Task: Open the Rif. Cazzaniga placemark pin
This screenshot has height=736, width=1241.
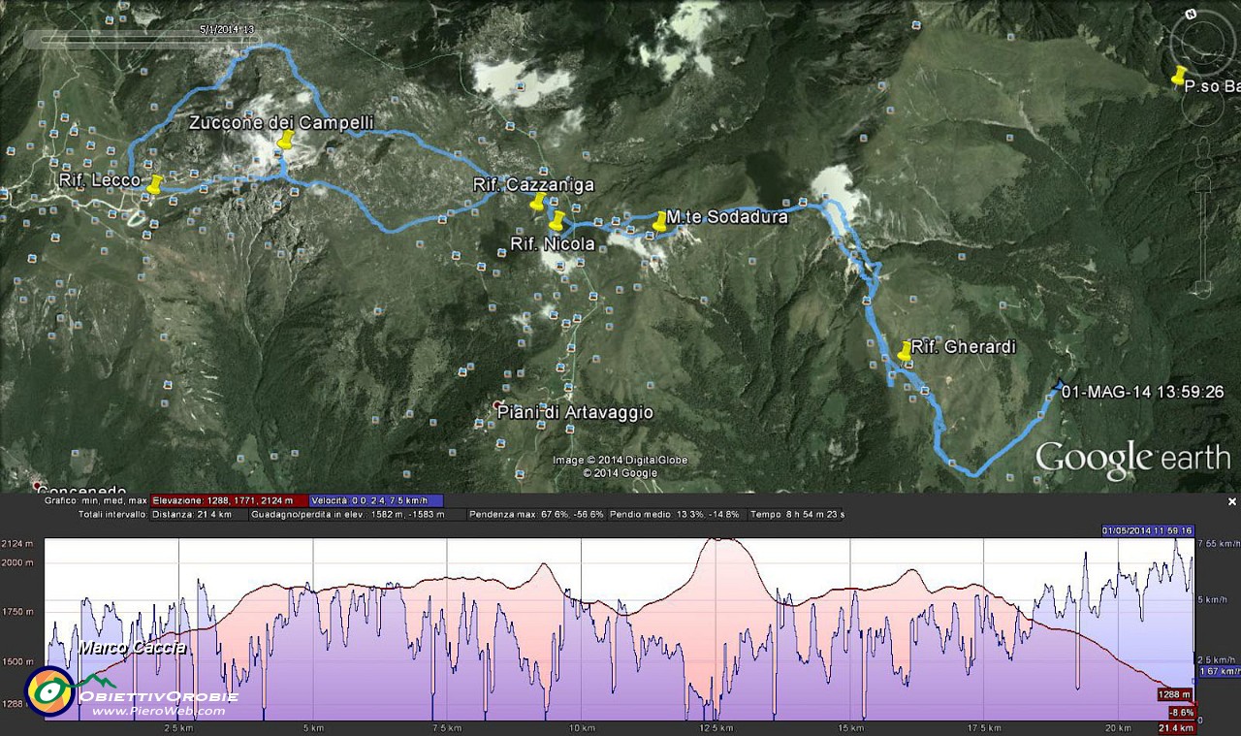Action: pyautogui.click(x=538, y=202)
